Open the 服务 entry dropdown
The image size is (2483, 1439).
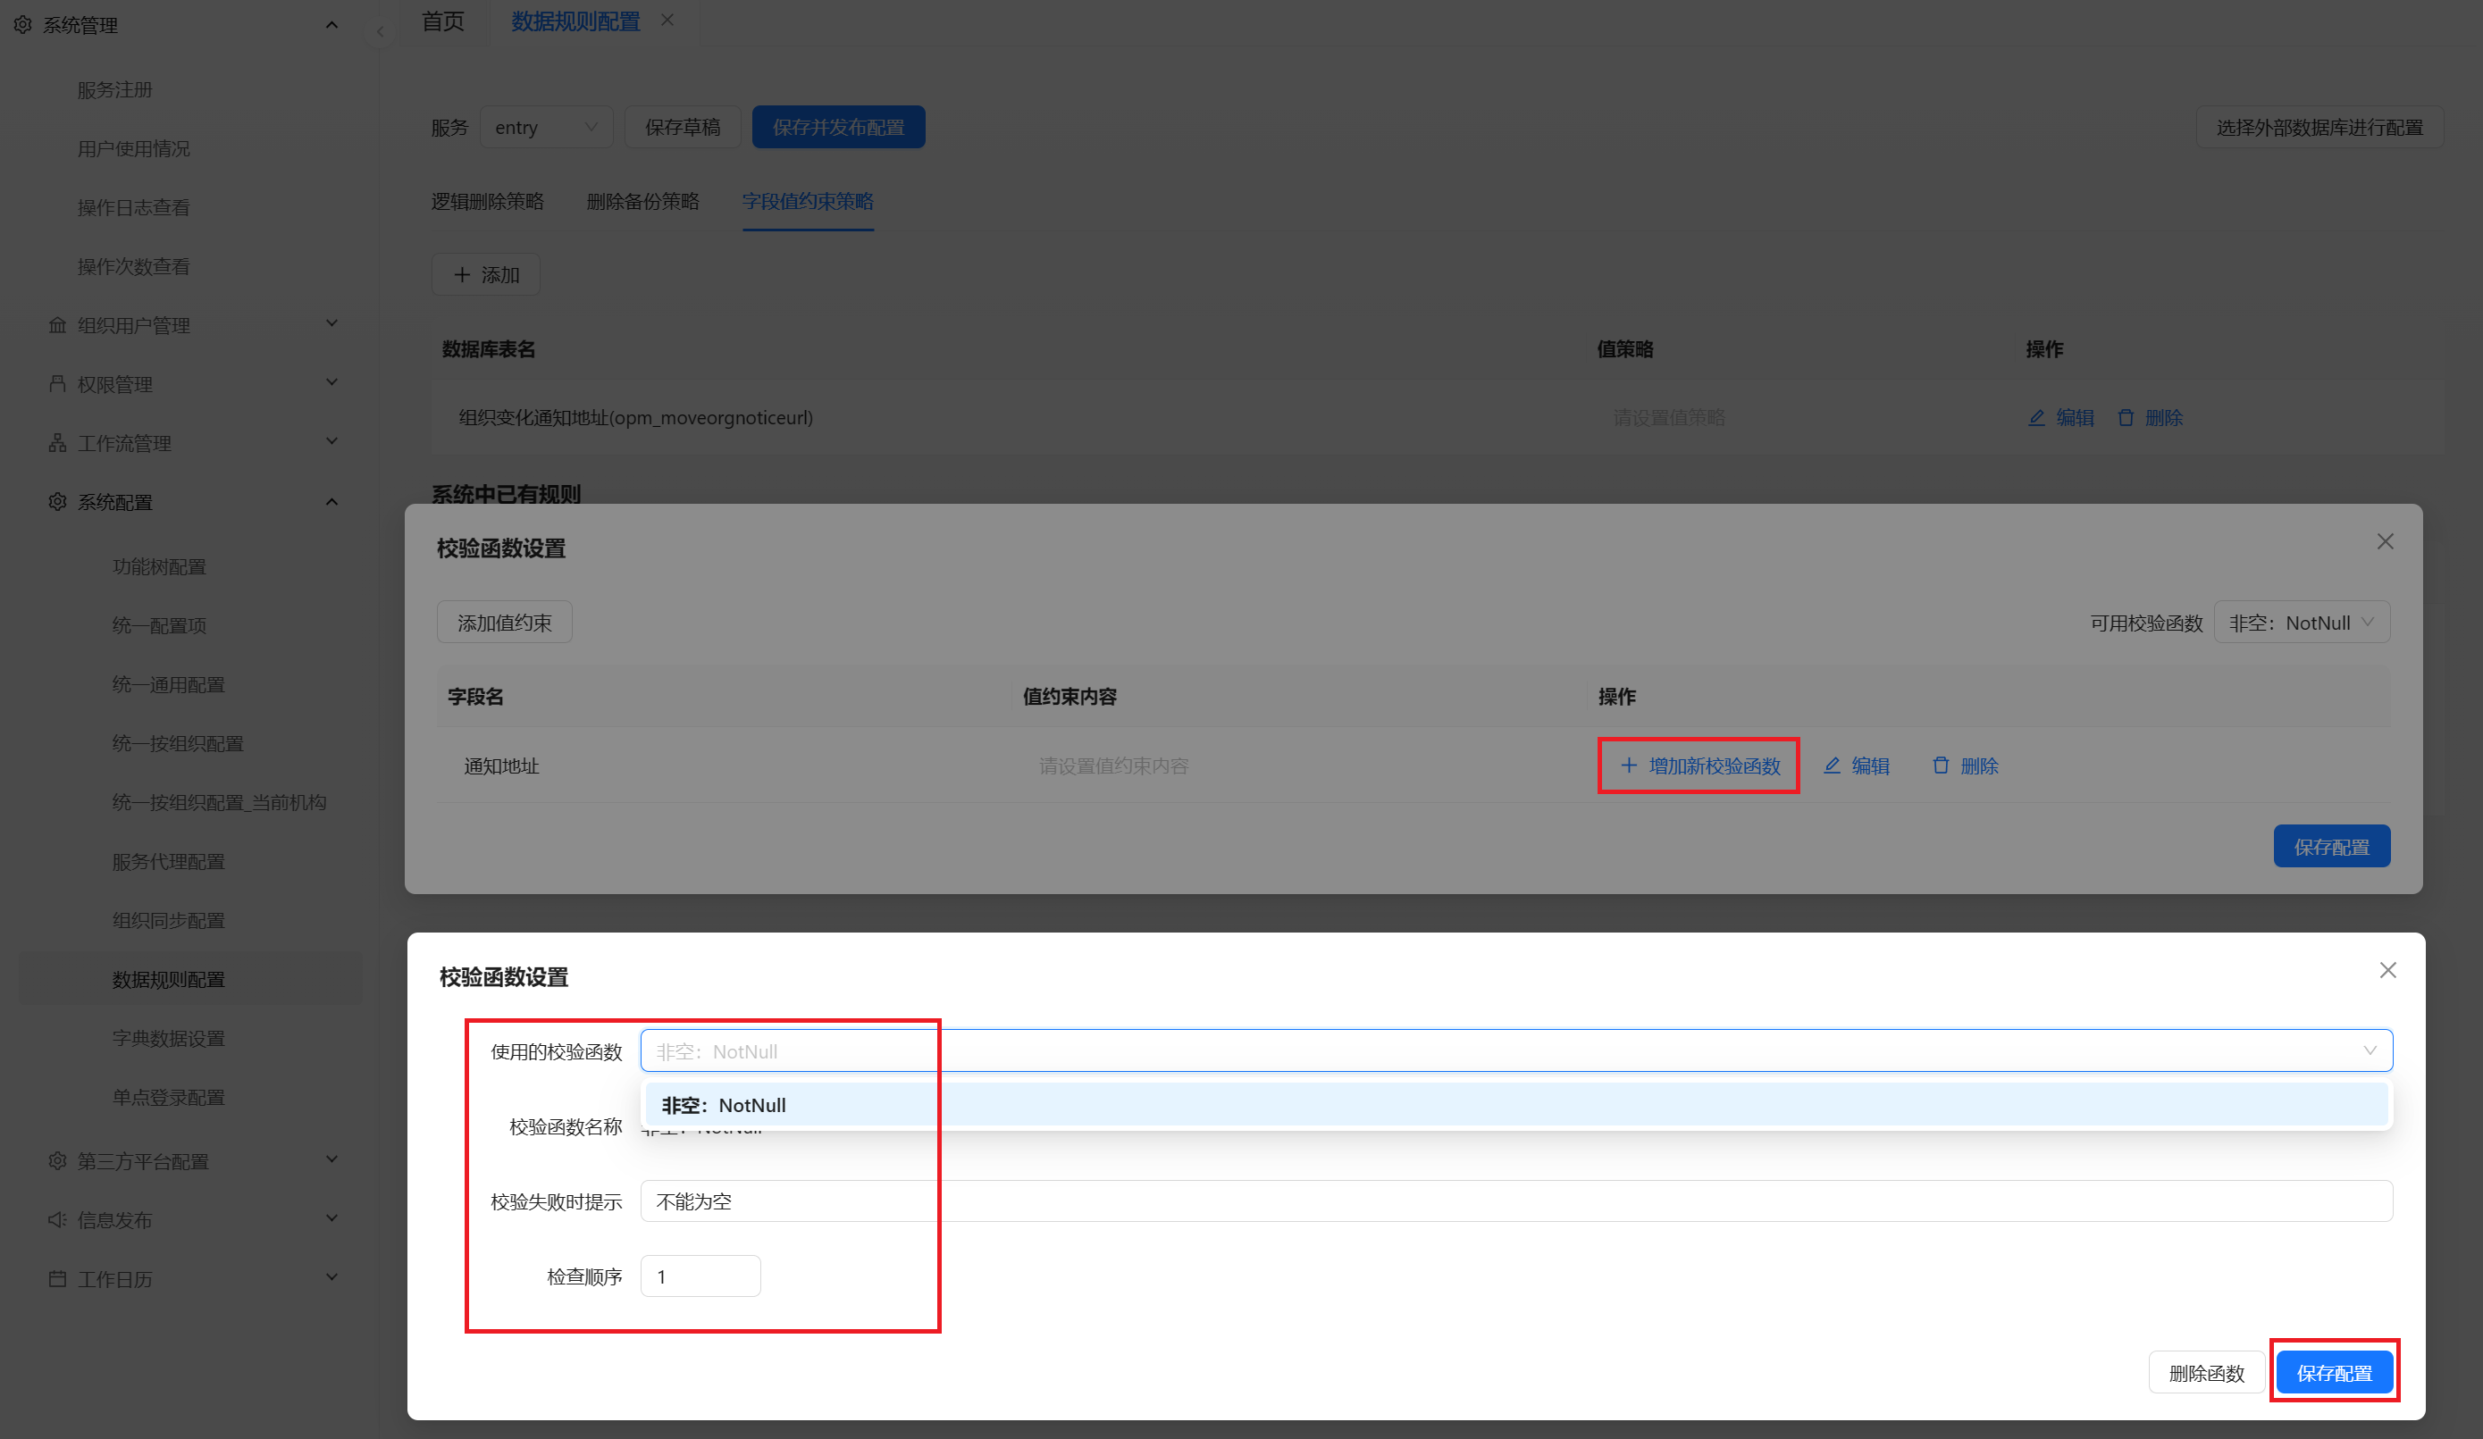546,127
